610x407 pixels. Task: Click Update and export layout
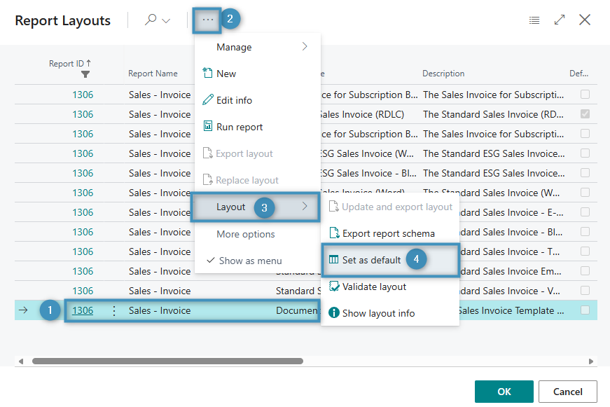(x=390, y=207)
